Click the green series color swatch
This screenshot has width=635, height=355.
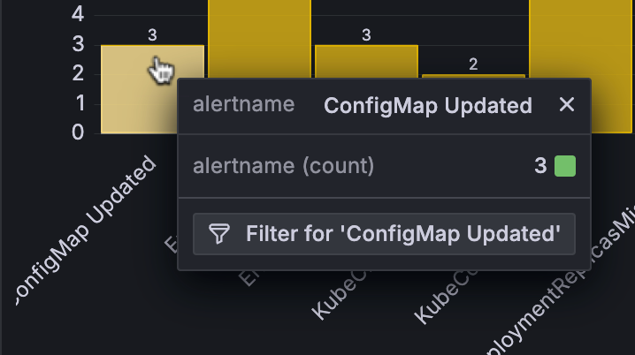(565, 165)
